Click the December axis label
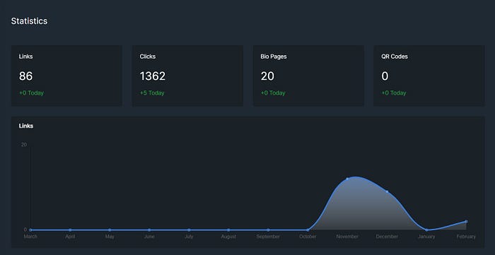 tap(387, 237)
